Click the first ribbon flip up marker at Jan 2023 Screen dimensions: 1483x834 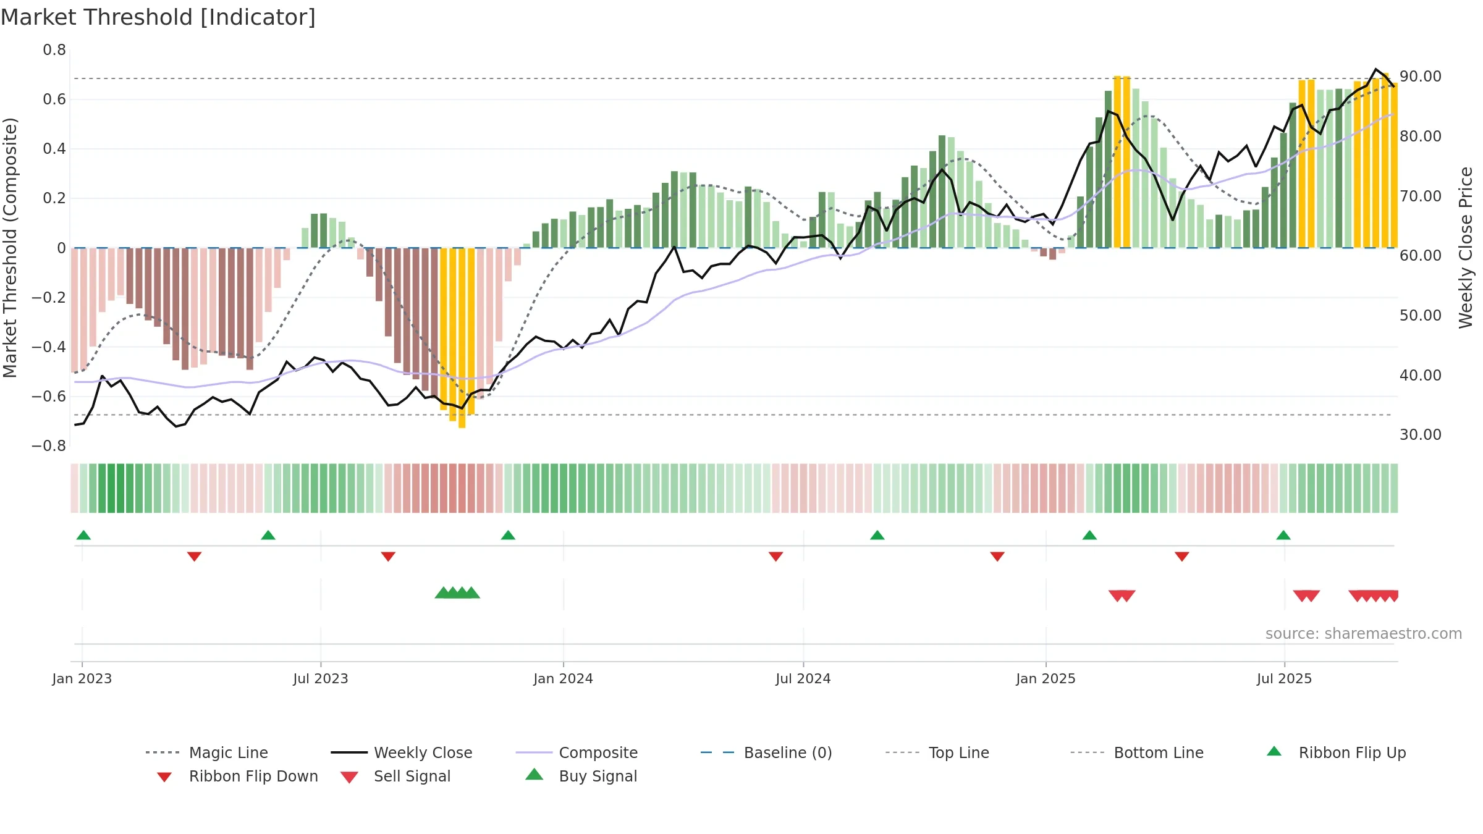pyautogui.click(x=83, y=535)
